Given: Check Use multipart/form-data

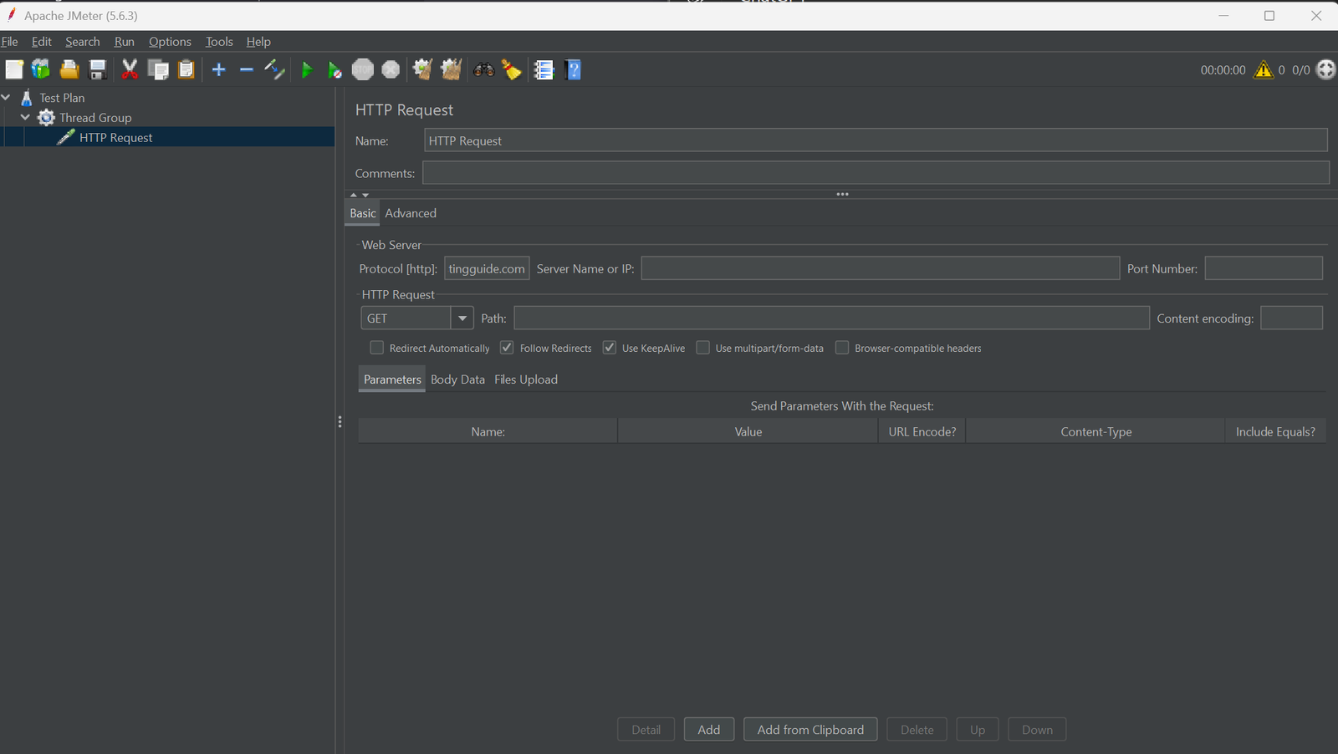Looking at the screenshot, I should [702, 347].
